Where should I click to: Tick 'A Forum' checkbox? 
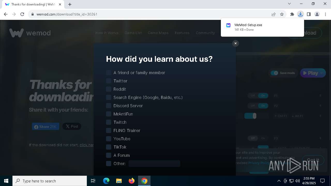tap(109, 155)
